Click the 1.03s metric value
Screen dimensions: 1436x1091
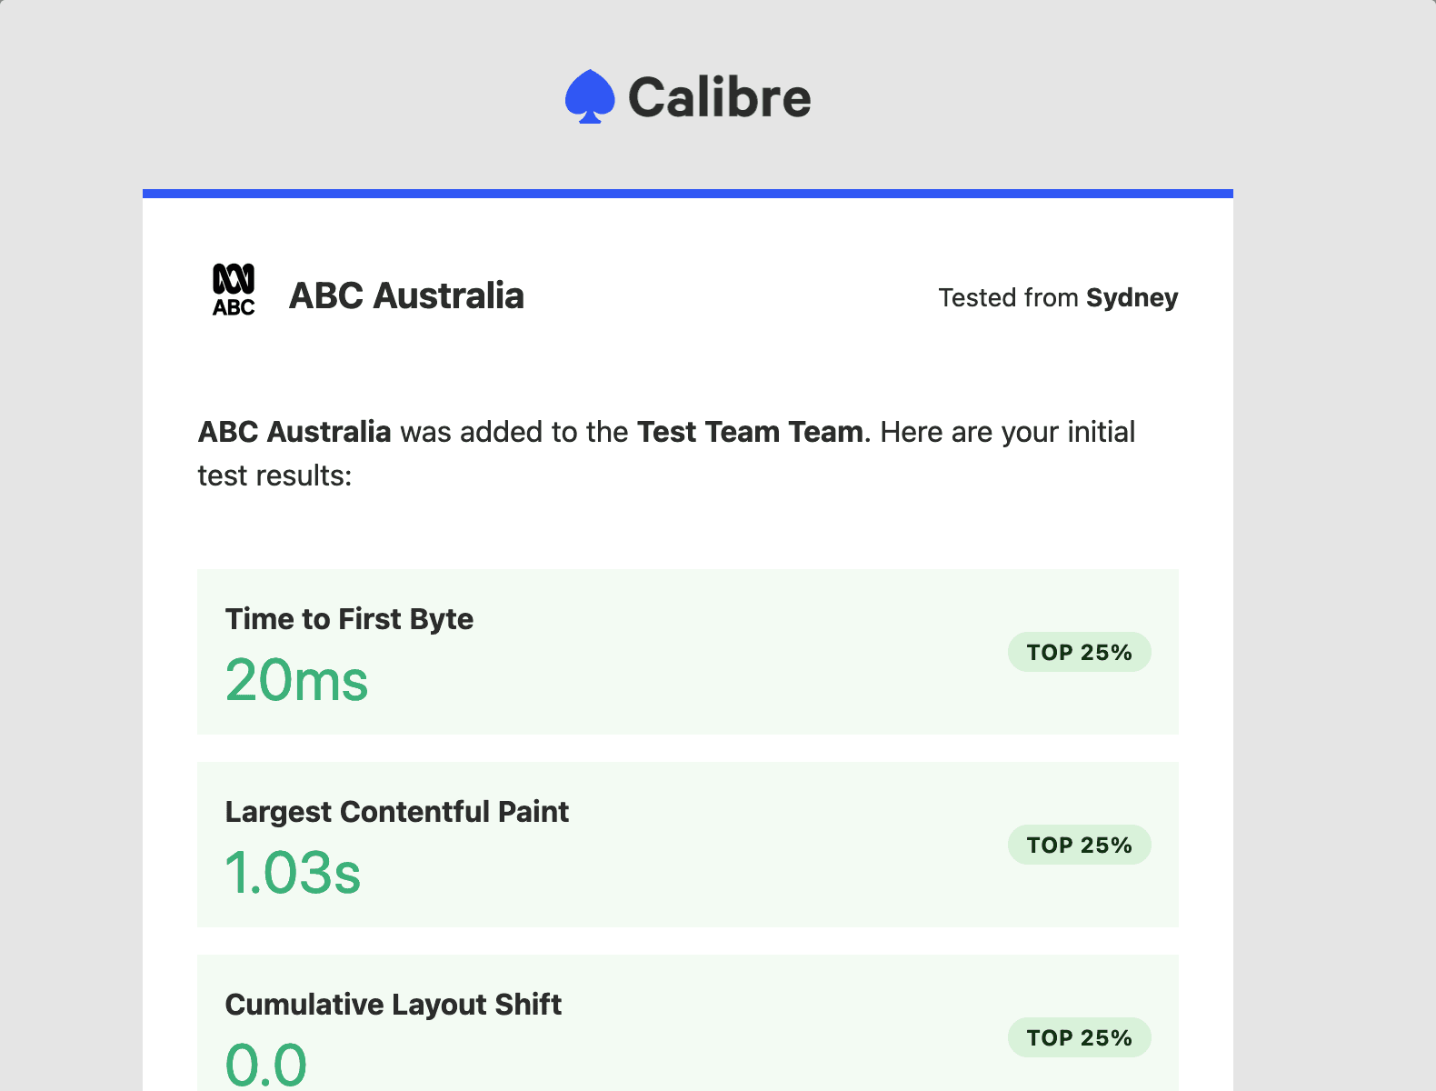tap(293, 874)
